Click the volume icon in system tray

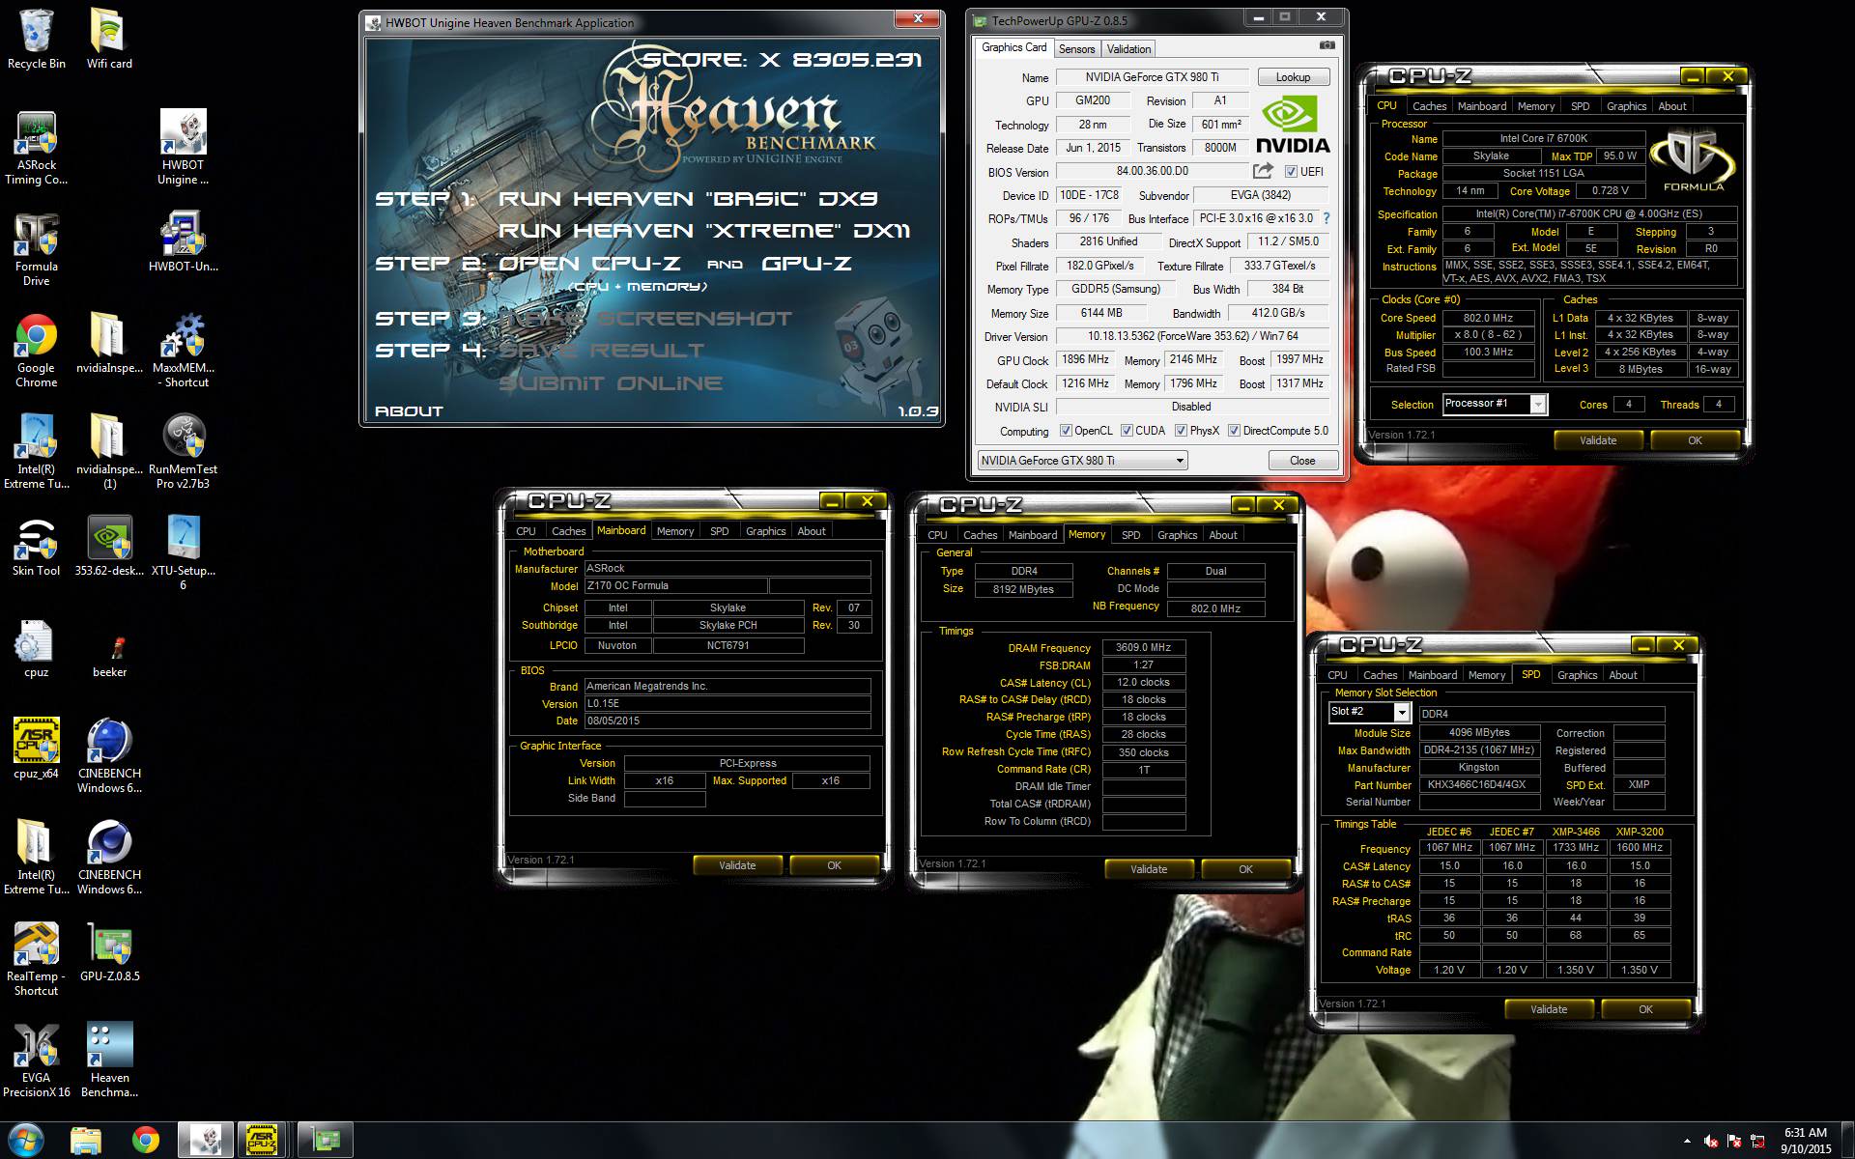[x=1711, y=1141]
